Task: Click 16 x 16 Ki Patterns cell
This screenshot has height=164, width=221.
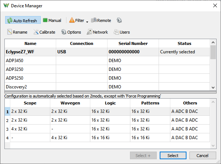Action: (x=150, y=138)
